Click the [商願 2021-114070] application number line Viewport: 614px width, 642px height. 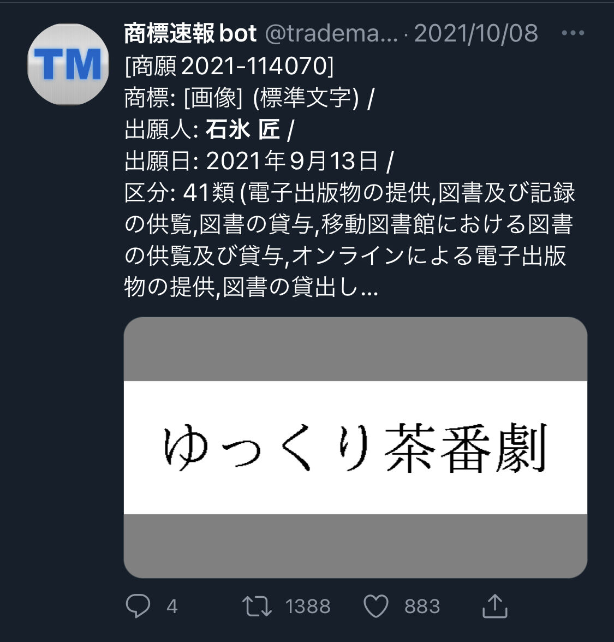tap(229, 66)
